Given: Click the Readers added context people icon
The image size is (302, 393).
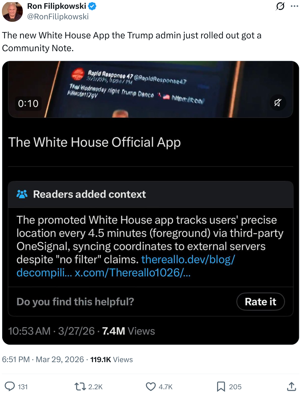Looking at the screenshot, I should 22,194.
